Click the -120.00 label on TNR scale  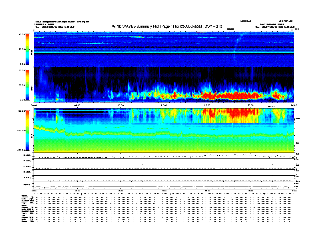(x=21, y=111)
